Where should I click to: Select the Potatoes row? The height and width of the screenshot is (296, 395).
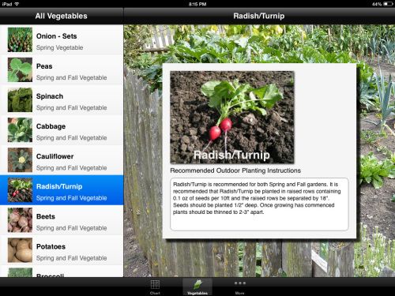pos(62,250)
